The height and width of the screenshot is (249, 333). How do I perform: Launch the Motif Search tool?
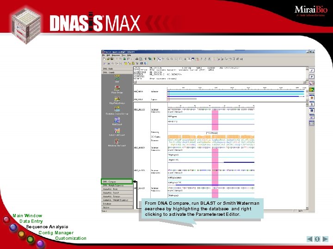click(x=117, y=121)
